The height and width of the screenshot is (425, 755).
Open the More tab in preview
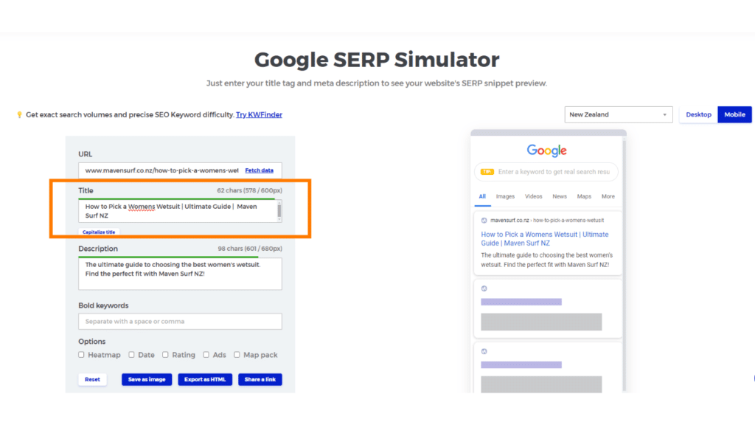click(x=608, y=196)
